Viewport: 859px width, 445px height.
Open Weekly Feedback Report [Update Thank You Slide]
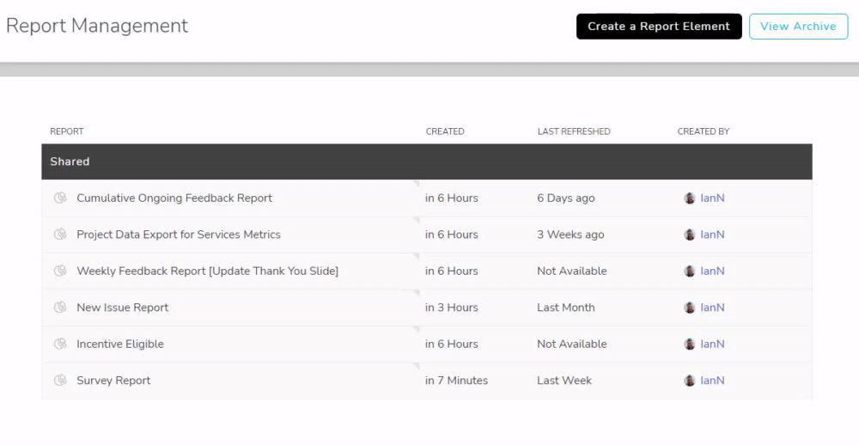coord(208,271)
